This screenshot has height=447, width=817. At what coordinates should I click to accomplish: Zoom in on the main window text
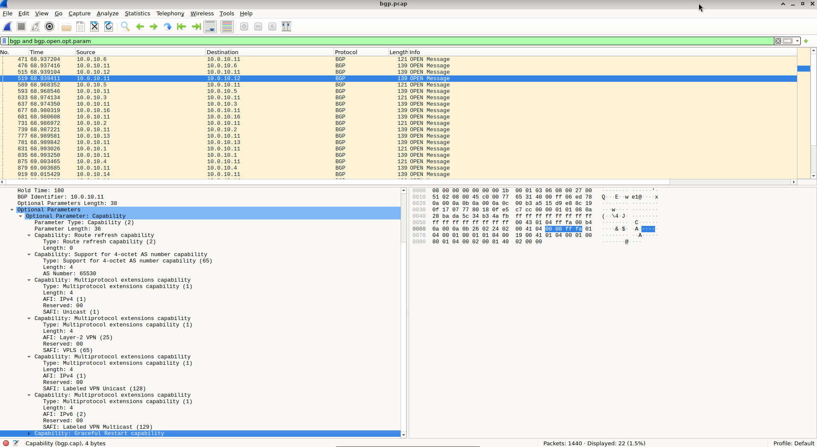pyautogui.click(x=244, y=26)
